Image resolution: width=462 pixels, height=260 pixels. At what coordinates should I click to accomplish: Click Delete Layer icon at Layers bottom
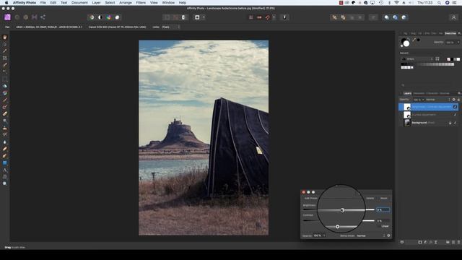[458, 242]
